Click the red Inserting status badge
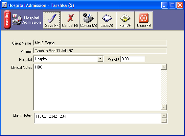Screen dimensions: 185x136 7,20
